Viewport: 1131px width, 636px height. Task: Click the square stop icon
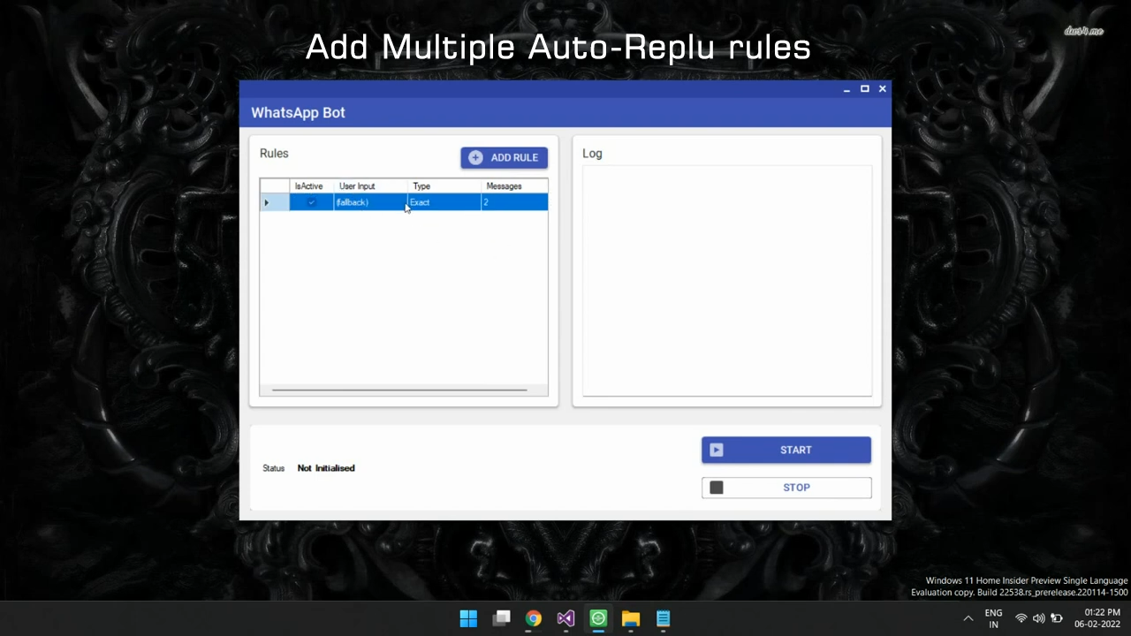[x=717, y=488]
